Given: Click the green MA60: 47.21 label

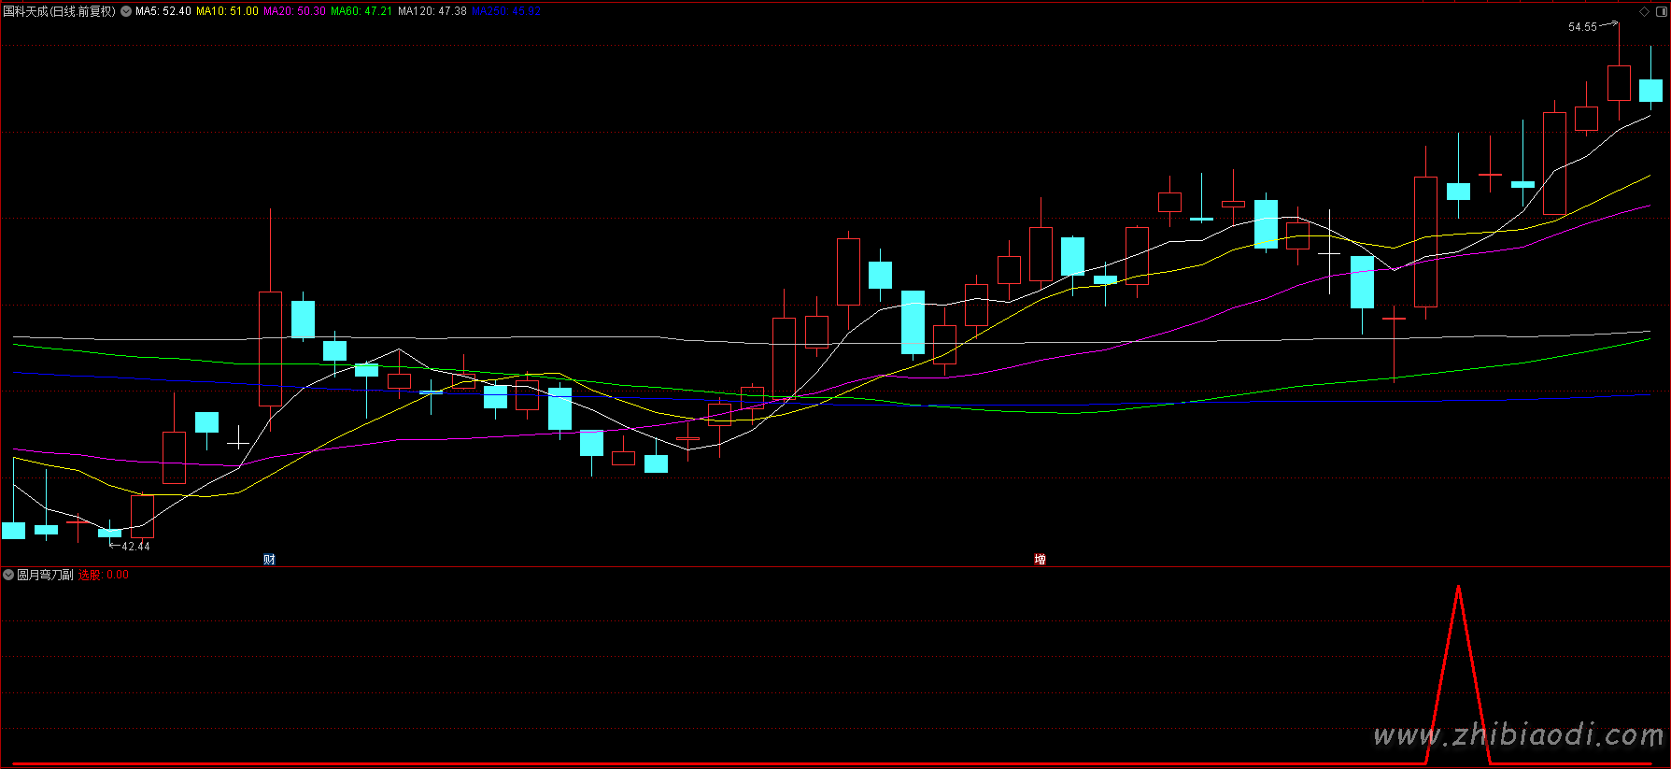Looking at the screenshot, I should (361, 11).
